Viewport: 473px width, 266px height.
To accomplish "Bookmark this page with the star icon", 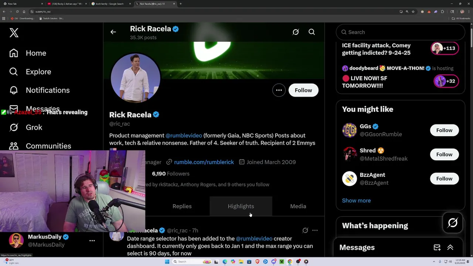I will [x=414, y=11].
